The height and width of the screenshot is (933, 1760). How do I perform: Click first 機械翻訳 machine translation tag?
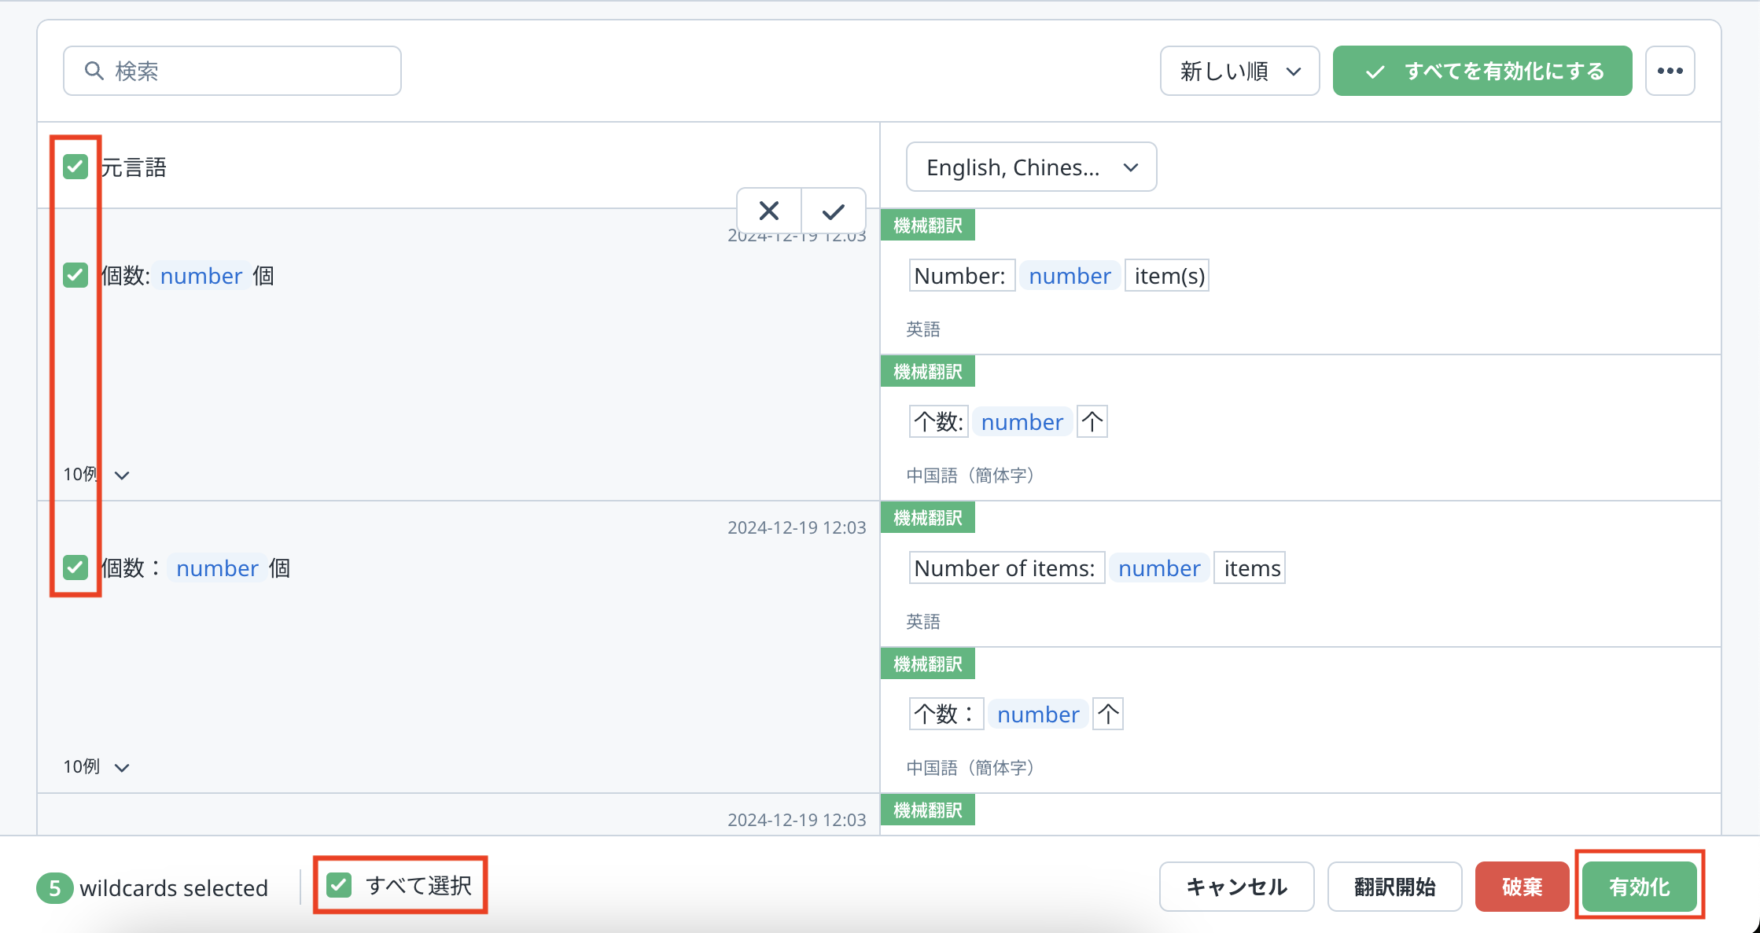coord(928,226)
